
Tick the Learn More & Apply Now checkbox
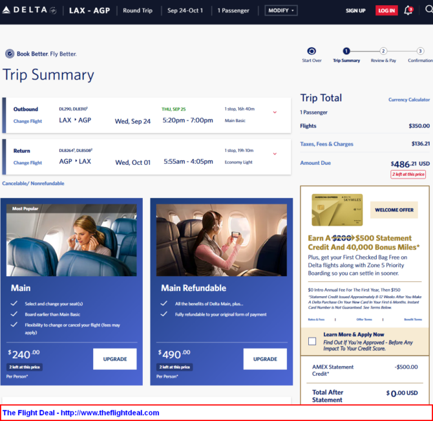pos(312,341)
